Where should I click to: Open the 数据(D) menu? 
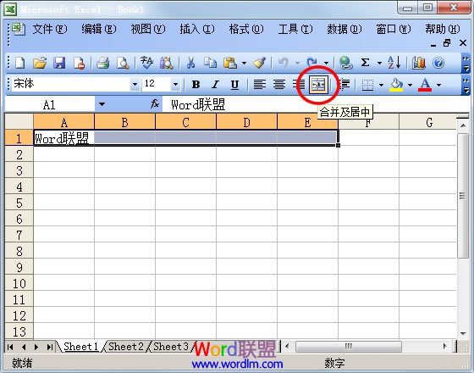[x=344, y=29]
